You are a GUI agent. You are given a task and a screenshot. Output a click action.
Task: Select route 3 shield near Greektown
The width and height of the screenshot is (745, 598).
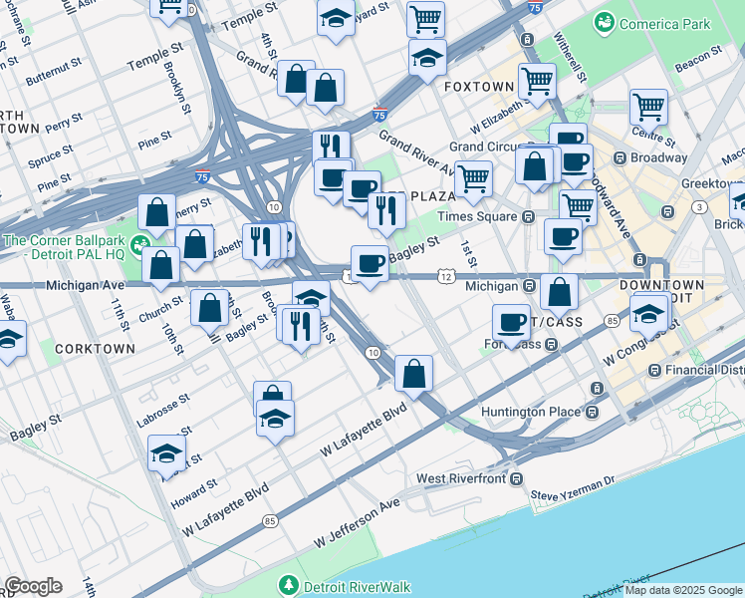[699, 207]
